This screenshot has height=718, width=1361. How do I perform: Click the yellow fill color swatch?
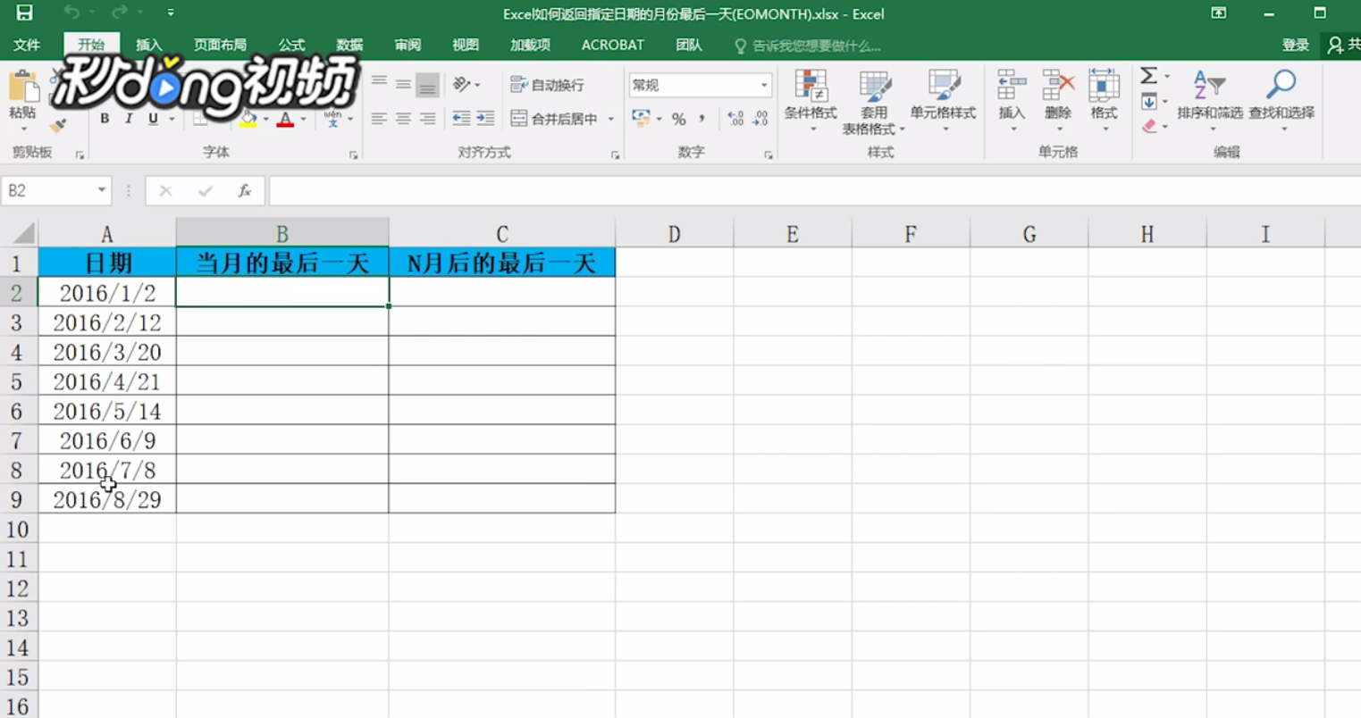tap(248, 124)
